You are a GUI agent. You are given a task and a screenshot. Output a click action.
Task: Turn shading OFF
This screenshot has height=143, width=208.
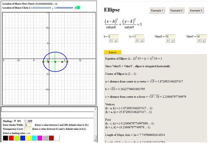[x=25, y=121]
